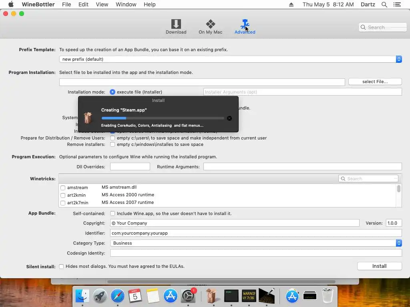Open the Window menu
The width and height of the screenshot is (410, 307).
[x=126, y=4]
